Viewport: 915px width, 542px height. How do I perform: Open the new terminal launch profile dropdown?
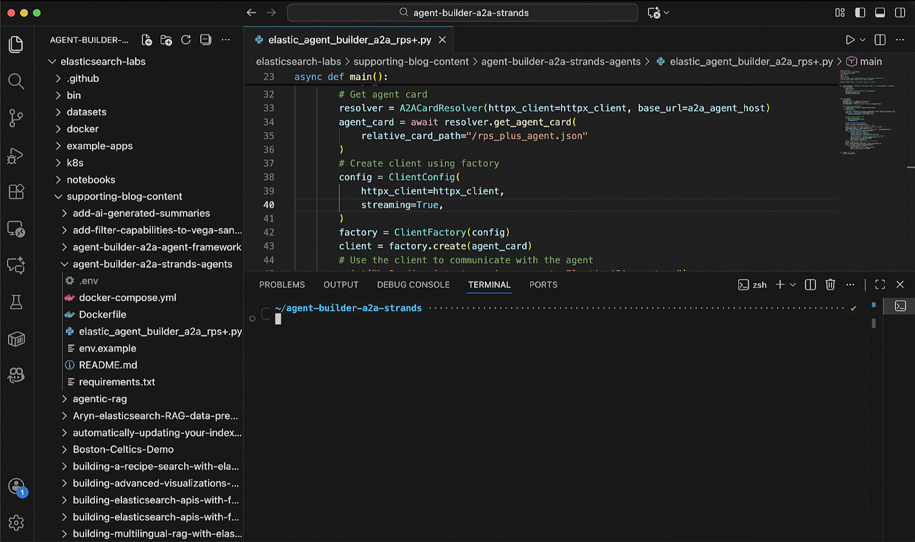click(x=793, y=285)
